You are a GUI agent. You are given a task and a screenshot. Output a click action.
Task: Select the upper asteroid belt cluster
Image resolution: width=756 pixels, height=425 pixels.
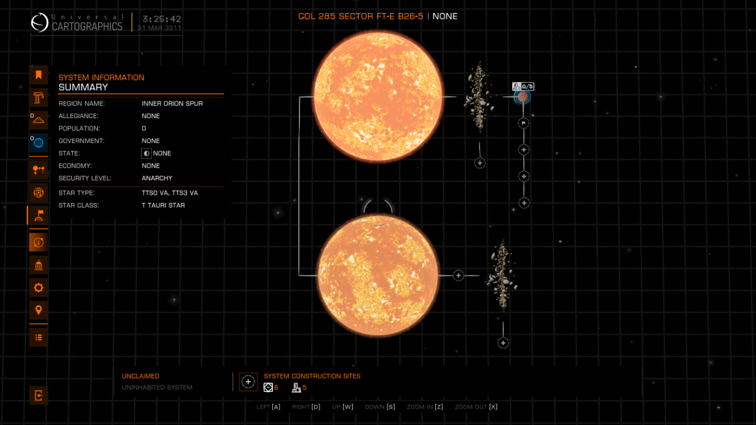tap(478, 96)
